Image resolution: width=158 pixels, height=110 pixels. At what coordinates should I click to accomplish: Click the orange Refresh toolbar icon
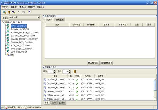[x=9, y=12]
